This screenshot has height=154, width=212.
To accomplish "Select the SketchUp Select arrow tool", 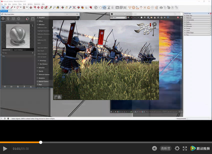I will click(3, 7).
